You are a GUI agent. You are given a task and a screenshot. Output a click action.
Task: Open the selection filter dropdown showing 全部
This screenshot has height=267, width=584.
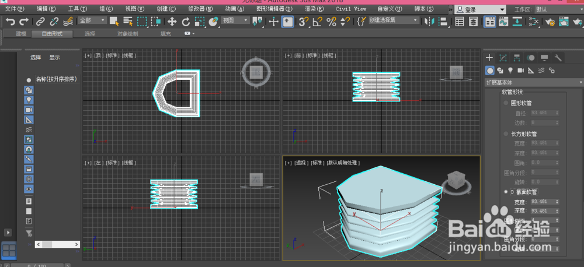tap(93, 20)
